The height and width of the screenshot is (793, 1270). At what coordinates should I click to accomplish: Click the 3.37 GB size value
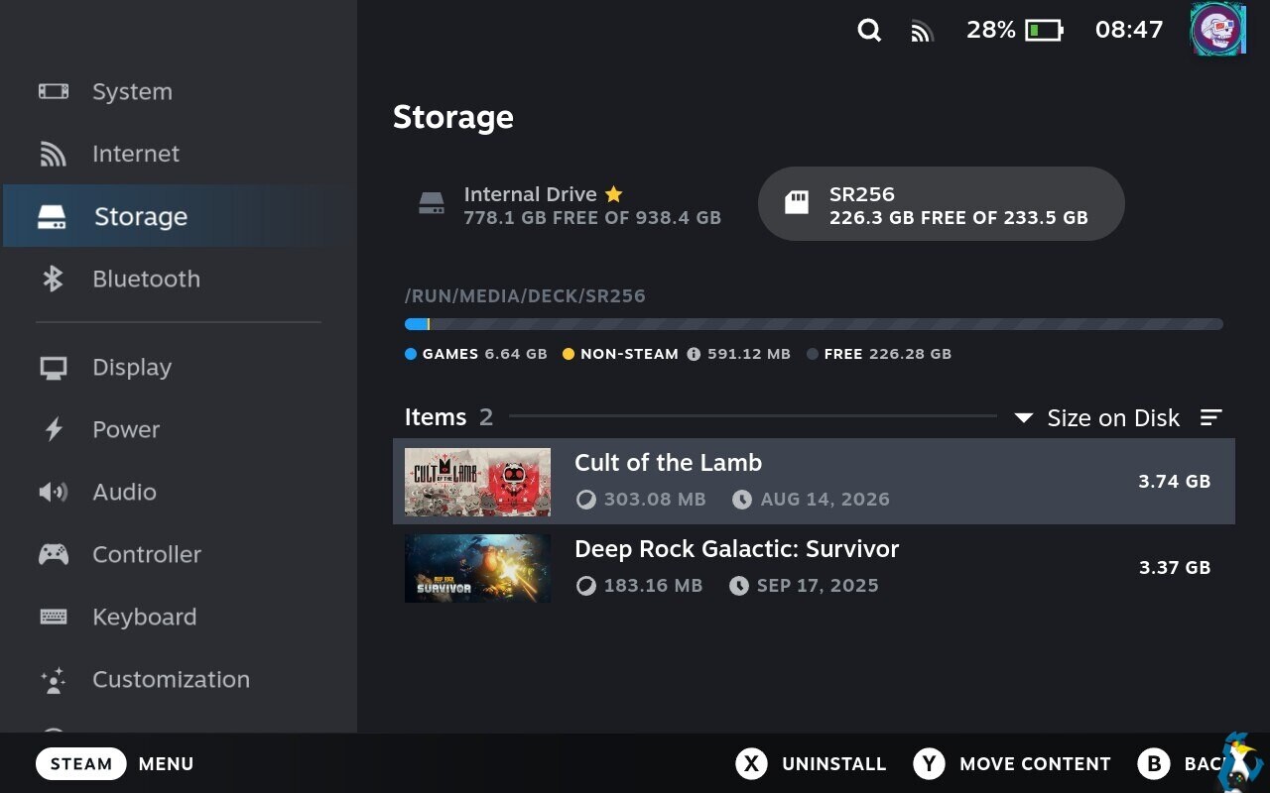1175,568
